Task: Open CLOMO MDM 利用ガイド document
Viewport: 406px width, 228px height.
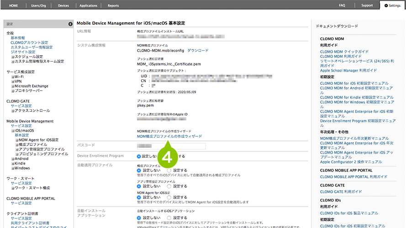Action: click(341, 57)
